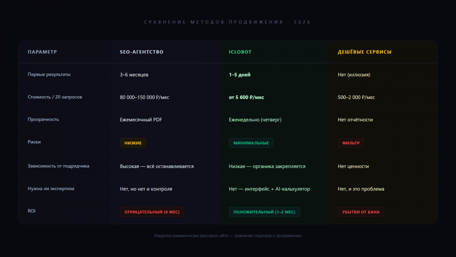Screen dimensions: 456x257
Task: Select the 'Нет — интерфейс + AI-калькулятор' cell
Action: coord(269,189)
